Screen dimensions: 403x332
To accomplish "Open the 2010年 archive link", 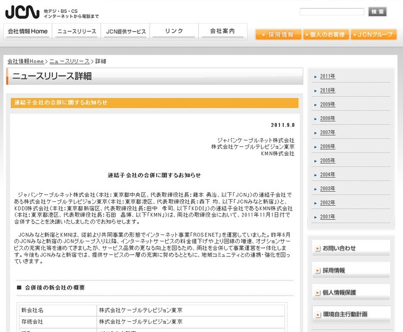I will [328, 90].
